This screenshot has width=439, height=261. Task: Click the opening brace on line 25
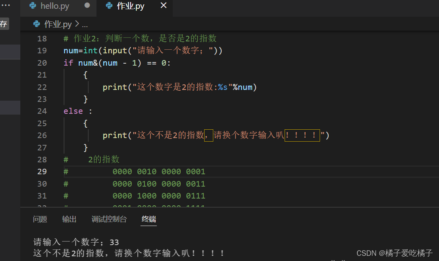click(86, 123)
